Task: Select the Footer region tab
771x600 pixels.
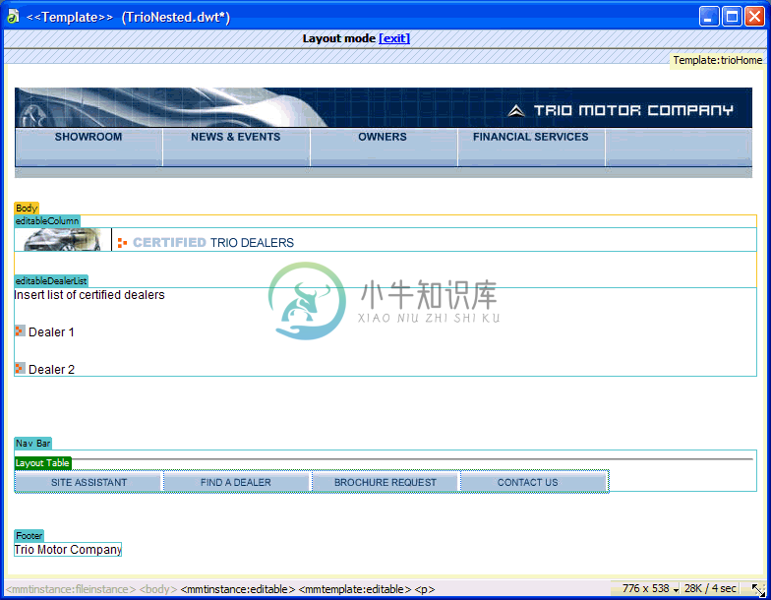Action: tap(30, 535)
